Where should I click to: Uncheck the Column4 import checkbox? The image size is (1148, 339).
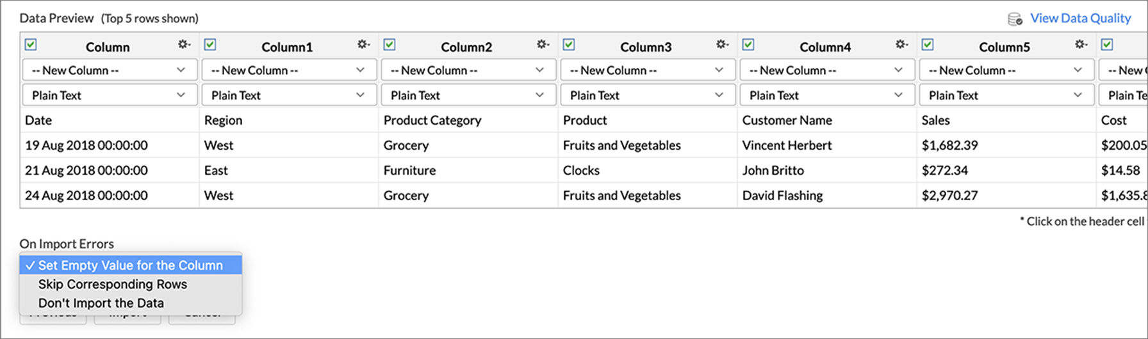(748, 45)
